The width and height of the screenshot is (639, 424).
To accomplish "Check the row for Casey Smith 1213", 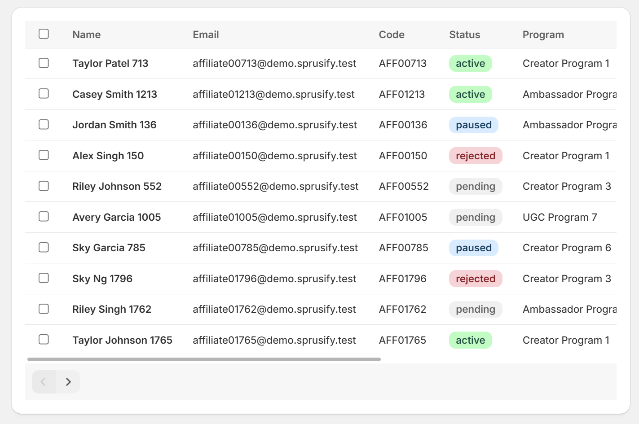I will click(44, 94).
